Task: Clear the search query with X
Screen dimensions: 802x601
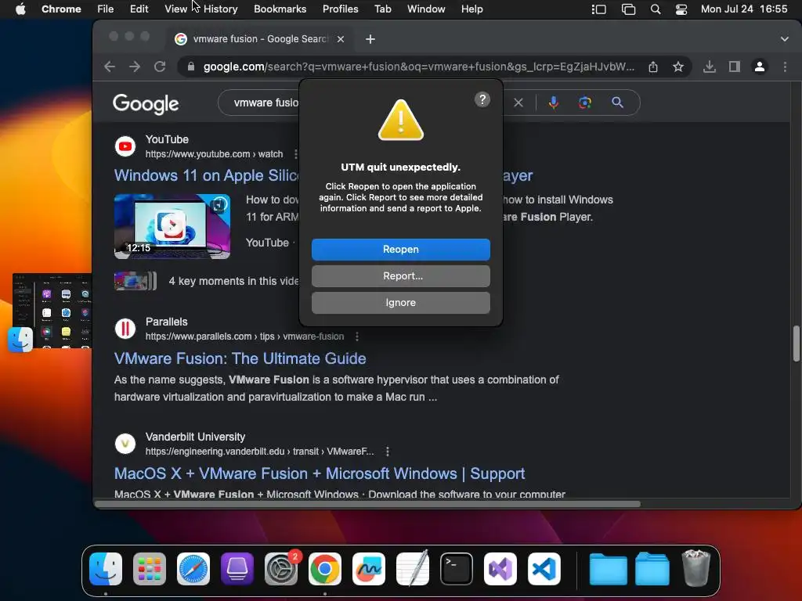Action: click(518, 103)
